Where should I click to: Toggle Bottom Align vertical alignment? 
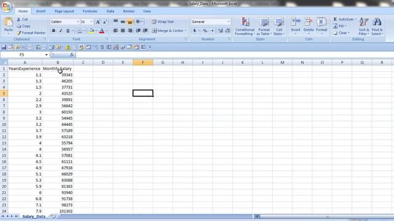tap(130, 22)
